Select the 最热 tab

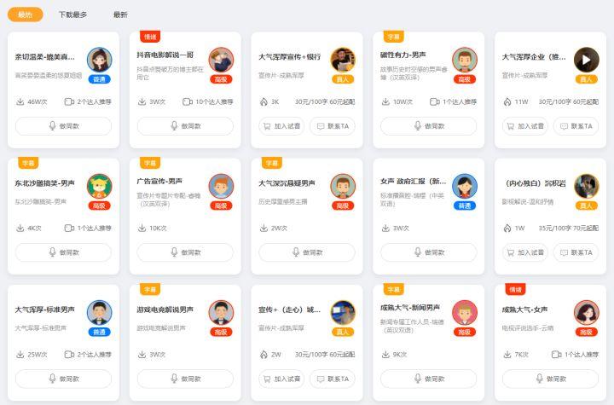(26, 14)
